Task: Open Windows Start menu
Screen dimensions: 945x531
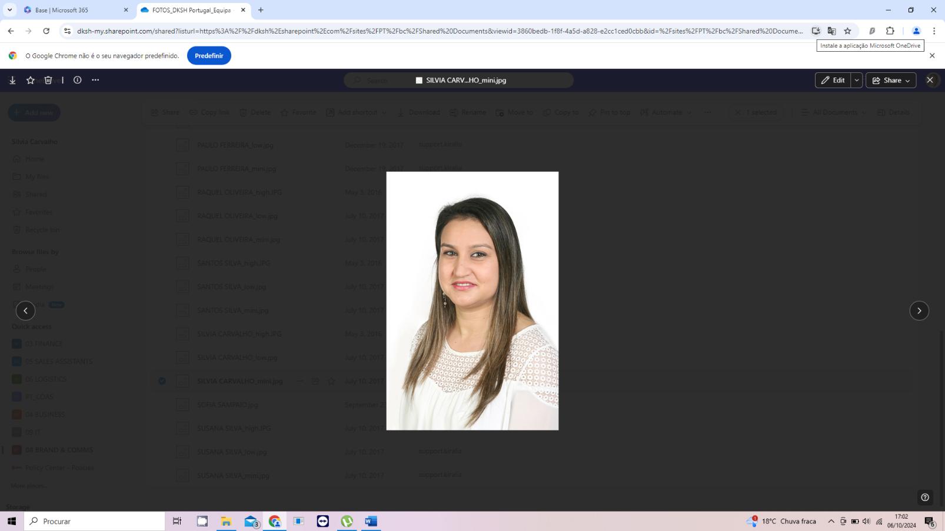Action: click(x=11, y=521)
